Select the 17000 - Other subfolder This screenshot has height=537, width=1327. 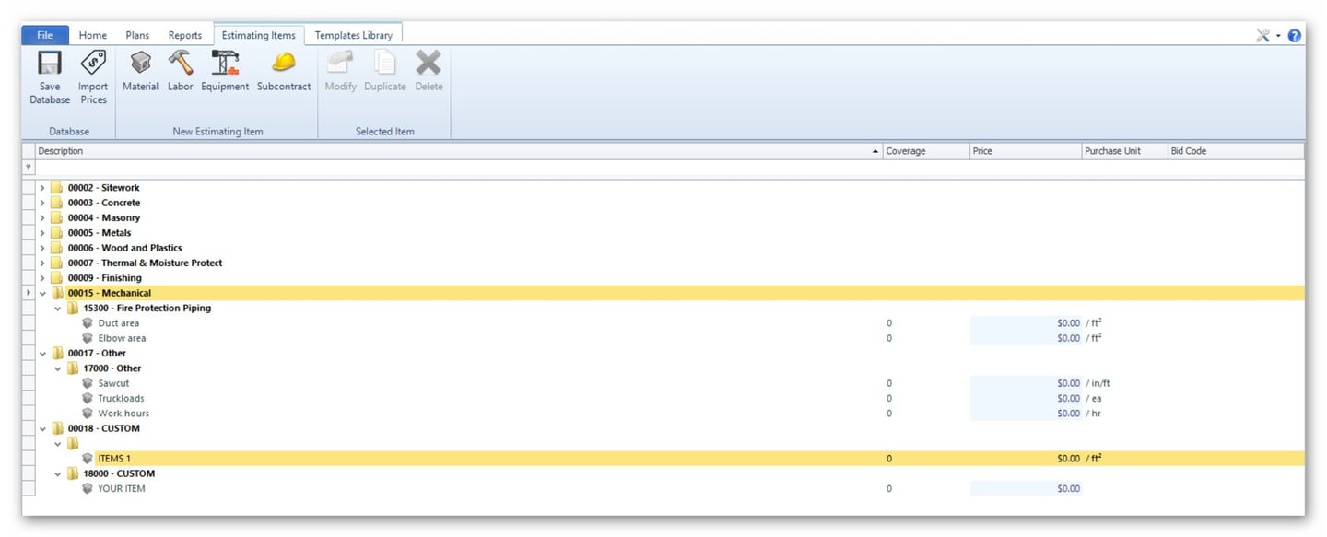coord(112,368)
